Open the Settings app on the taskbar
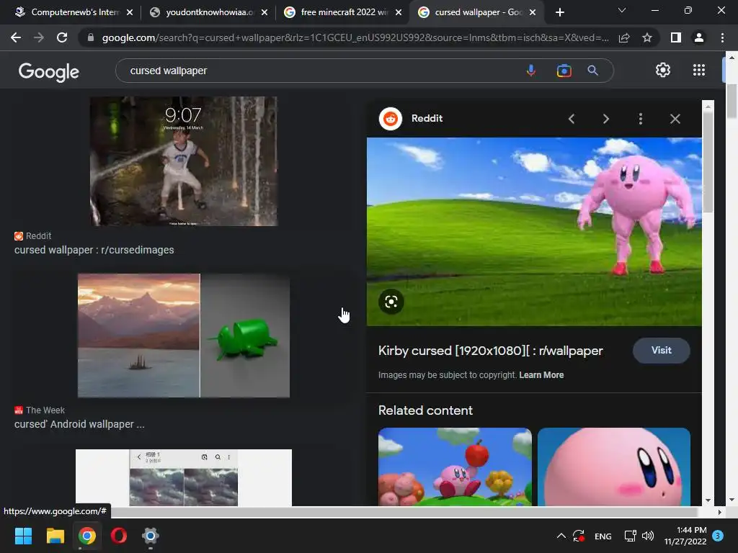 tap(151, 536)
